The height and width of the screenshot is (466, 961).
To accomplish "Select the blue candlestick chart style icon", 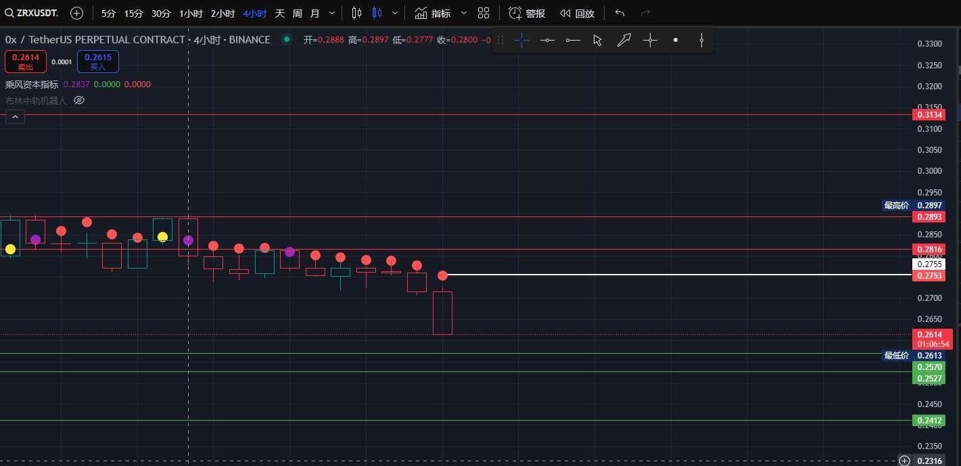I will (x=377, y=13).
